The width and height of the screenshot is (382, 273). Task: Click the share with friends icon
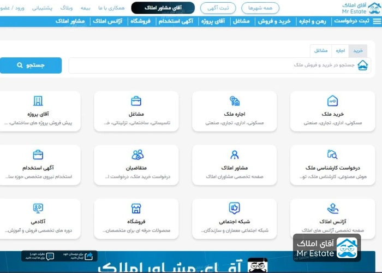point(88,256)
